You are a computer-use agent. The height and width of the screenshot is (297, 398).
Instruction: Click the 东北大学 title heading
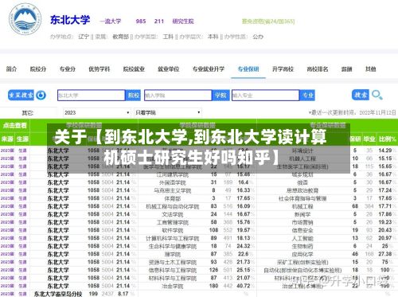click(x=70, y=20)
